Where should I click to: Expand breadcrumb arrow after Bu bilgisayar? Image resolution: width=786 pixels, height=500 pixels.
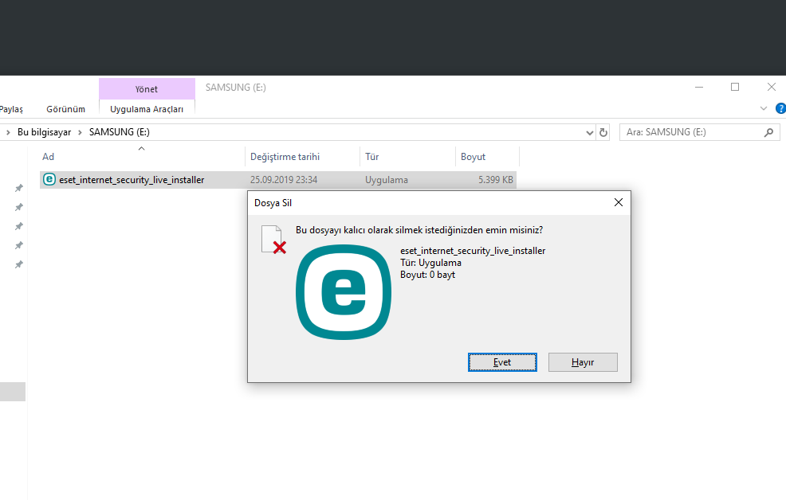pos(80,132)
